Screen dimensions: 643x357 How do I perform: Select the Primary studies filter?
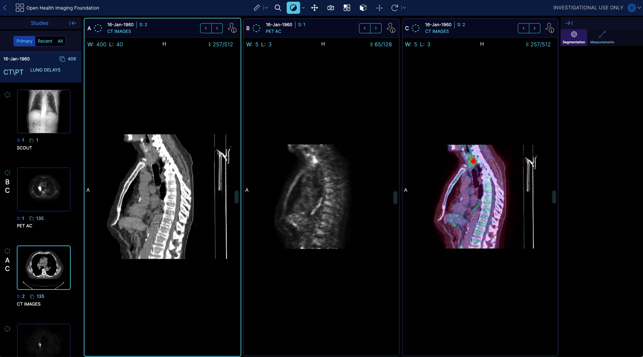[x=24, y=41]
